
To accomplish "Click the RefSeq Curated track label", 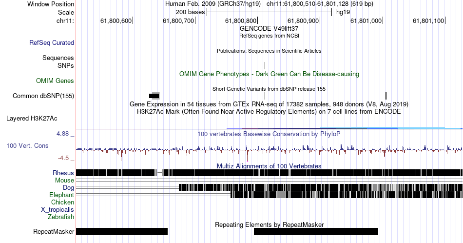I will [x=51, y=42].
